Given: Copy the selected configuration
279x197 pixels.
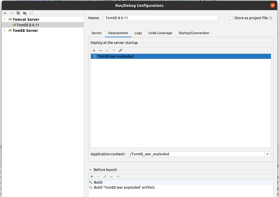Looking at the screenshot, I should point(18,13).
